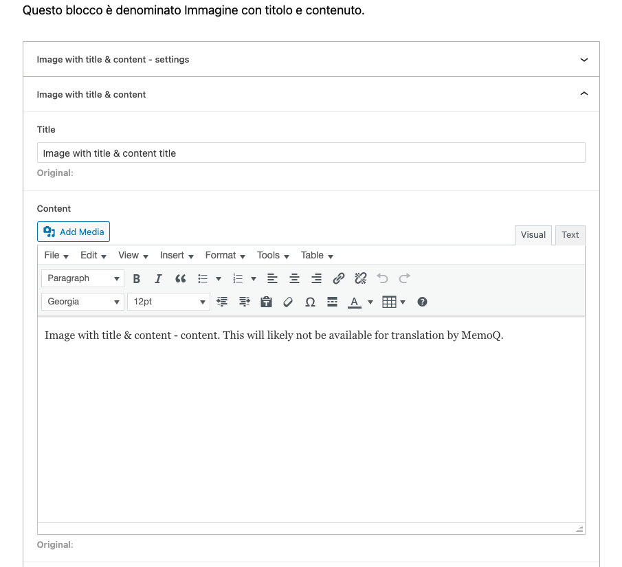622x567 pixels.
Task: Insert a blockquote
Action: tap(181, 278)
